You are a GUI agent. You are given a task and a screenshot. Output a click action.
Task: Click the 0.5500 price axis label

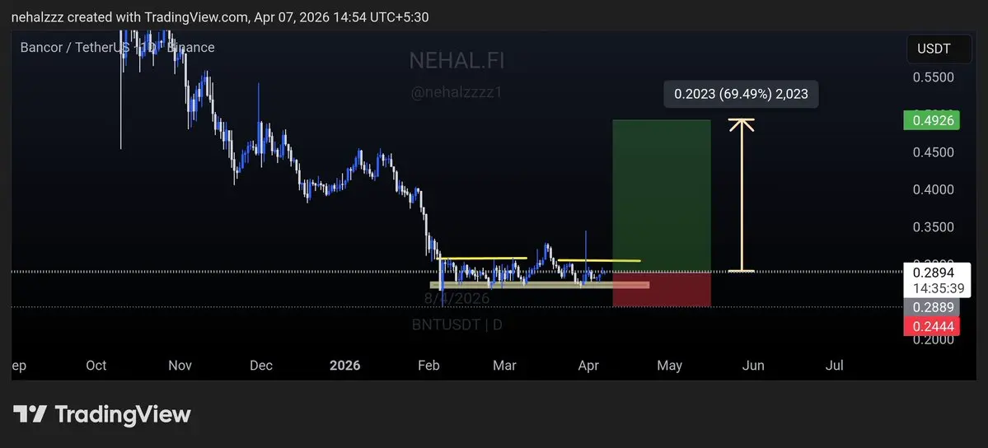pyautogui.click(x=933, y=77)
